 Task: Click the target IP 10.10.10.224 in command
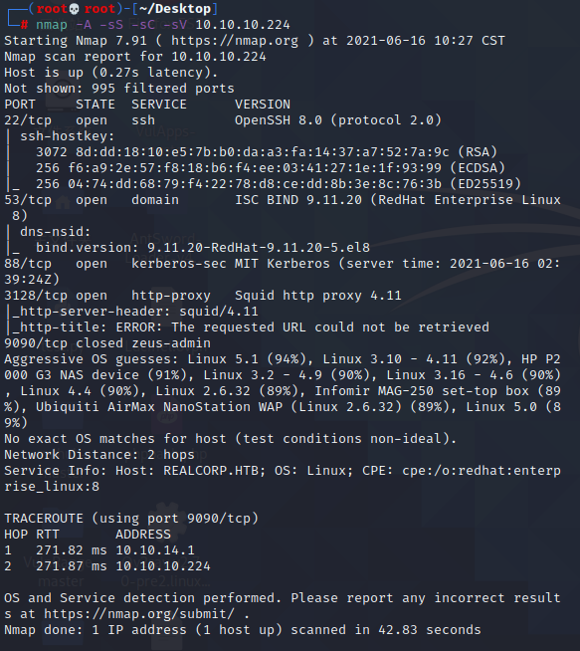243,25
